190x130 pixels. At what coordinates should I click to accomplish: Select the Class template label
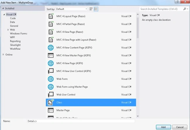click(59, 103)
